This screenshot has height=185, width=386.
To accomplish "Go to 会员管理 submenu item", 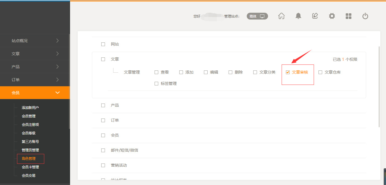I will 29,116.
